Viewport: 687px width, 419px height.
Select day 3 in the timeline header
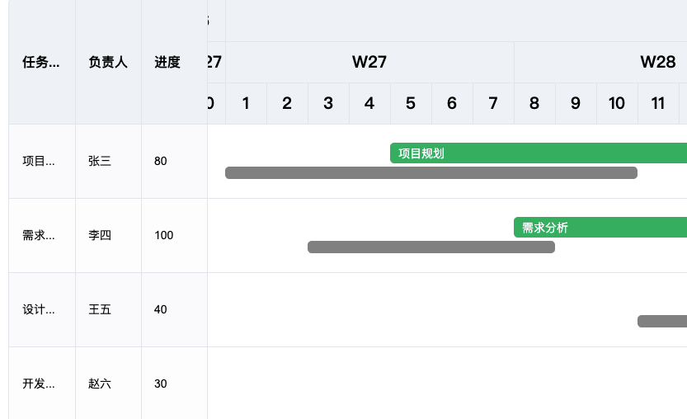pos(328,103)
